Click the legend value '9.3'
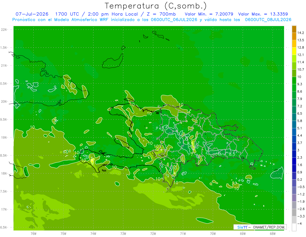The image size is (306, 237). [x=300, y=84]
